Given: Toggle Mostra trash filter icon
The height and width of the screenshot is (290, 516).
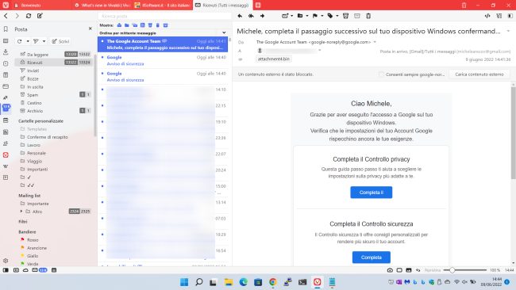Looking at the screenshot, I should [x=158, y=25].
